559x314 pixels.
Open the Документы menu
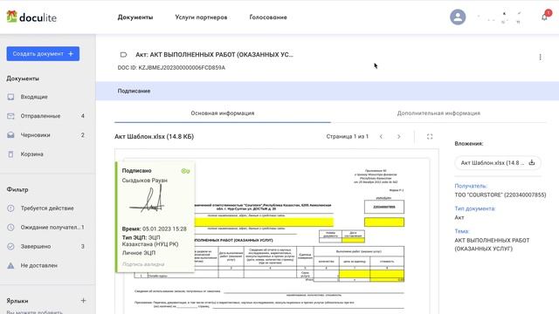pos(135,17)
